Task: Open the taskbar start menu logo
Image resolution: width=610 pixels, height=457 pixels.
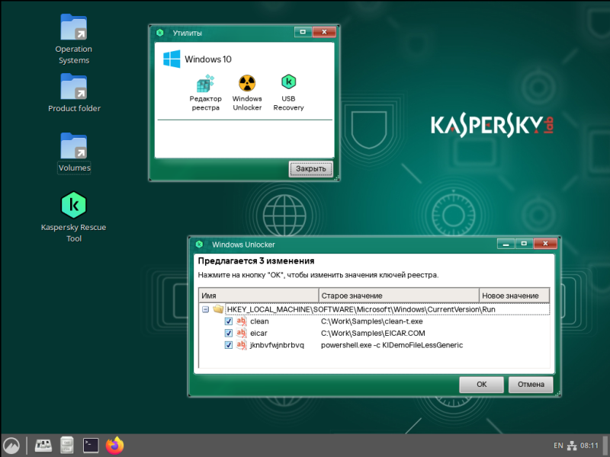Action: [11, 446]
